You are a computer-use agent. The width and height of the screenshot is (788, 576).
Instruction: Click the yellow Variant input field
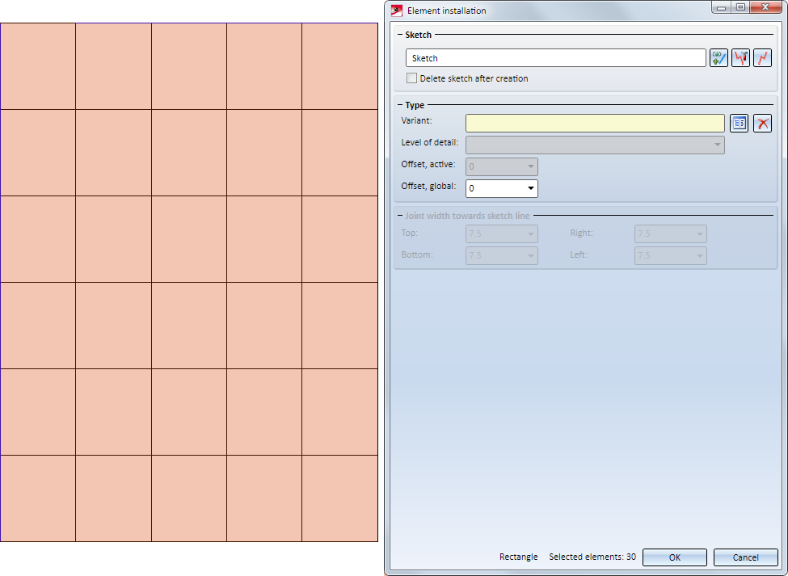pyautogui.click(x=595, y=123)
